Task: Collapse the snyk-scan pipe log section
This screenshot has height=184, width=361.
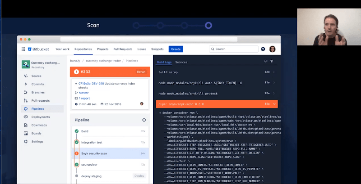Action: click(x=274, y=104)
